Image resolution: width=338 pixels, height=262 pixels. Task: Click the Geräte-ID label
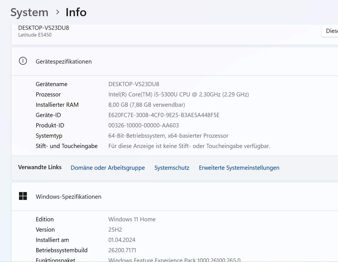(48, 115)
